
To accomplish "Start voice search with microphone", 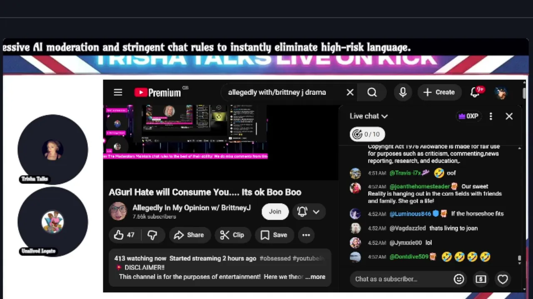I will pos(403,92).
